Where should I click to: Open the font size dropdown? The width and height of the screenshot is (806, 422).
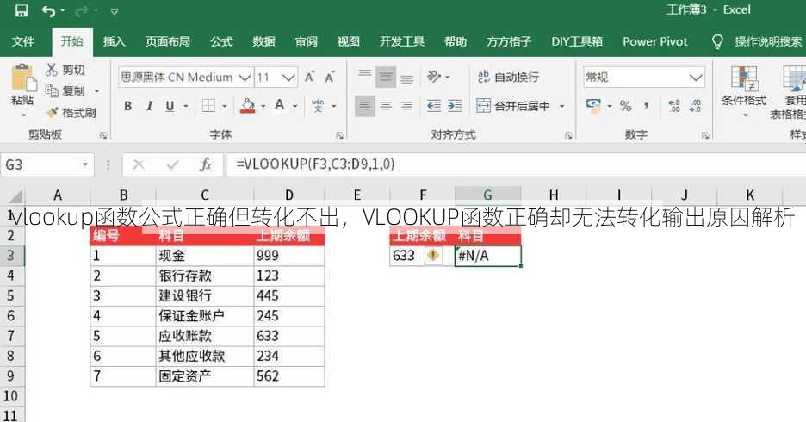(x=288, y=78)
